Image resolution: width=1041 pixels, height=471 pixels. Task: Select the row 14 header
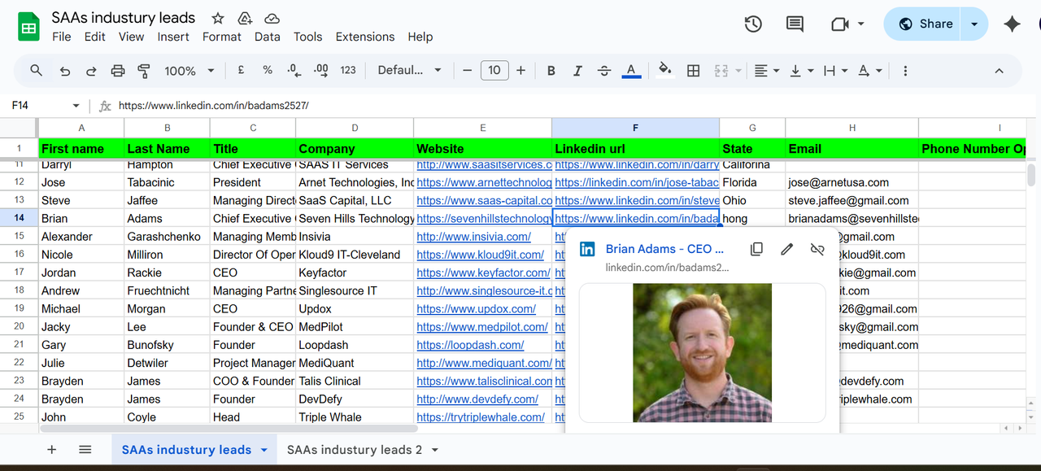(19, 218)
